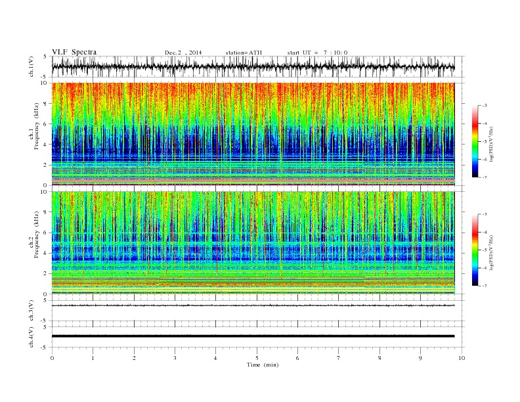The image size is (520, 402).
Task: Click inside the ch.2 spectrogram panel
Action: [x=253, y=242]
